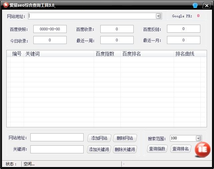Click the window title 爱易seo综合查询工具3.8

point(32,5)
